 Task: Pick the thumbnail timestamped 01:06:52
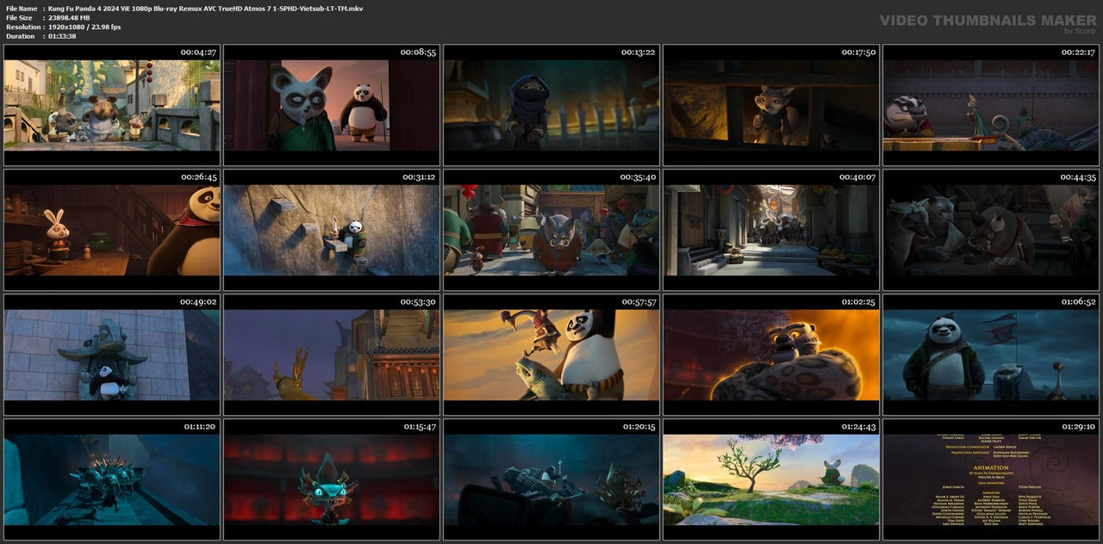[x=991, y=355]
